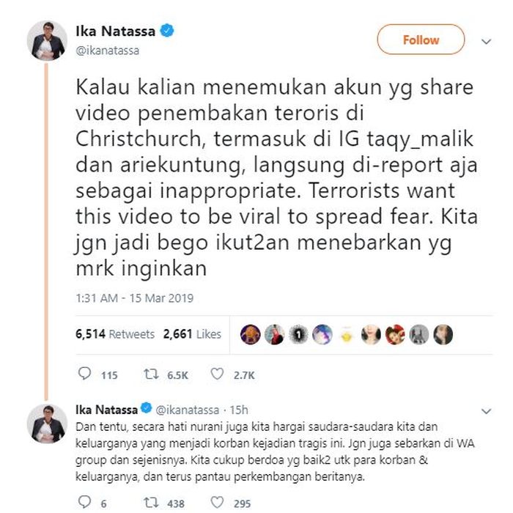
Task: Open Ika Natassa's profile picture at top
Action: (47, 40)
